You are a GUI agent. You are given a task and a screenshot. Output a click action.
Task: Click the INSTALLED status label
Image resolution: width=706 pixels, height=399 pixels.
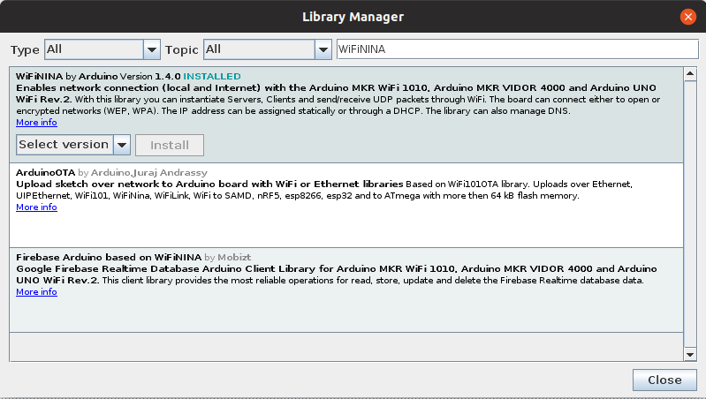tap(211, 77)
